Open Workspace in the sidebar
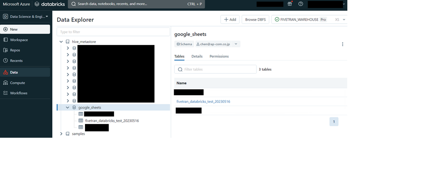This screenshot has width=436, height=193. (x=25, y=40)
